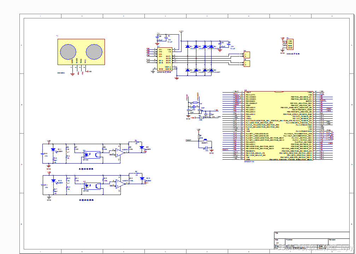
Task: Click the +12V power port symbol
Action: coord(181,32)
